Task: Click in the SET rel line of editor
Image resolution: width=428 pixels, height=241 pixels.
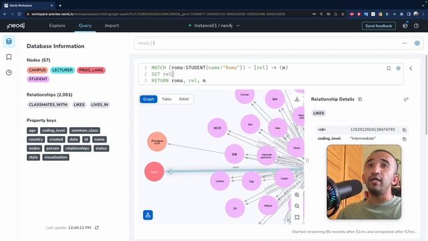Action: [x=163, y=74]
